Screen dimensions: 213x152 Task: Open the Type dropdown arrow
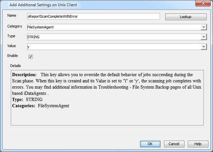204,37
